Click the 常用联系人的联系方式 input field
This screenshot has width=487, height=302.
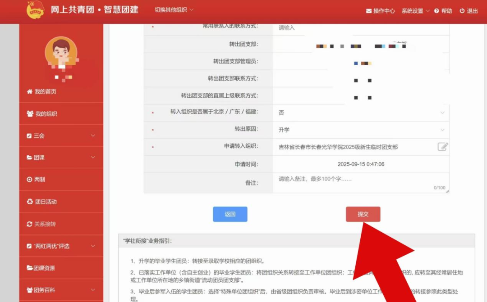pyautogui.click(x=361, y=28)
